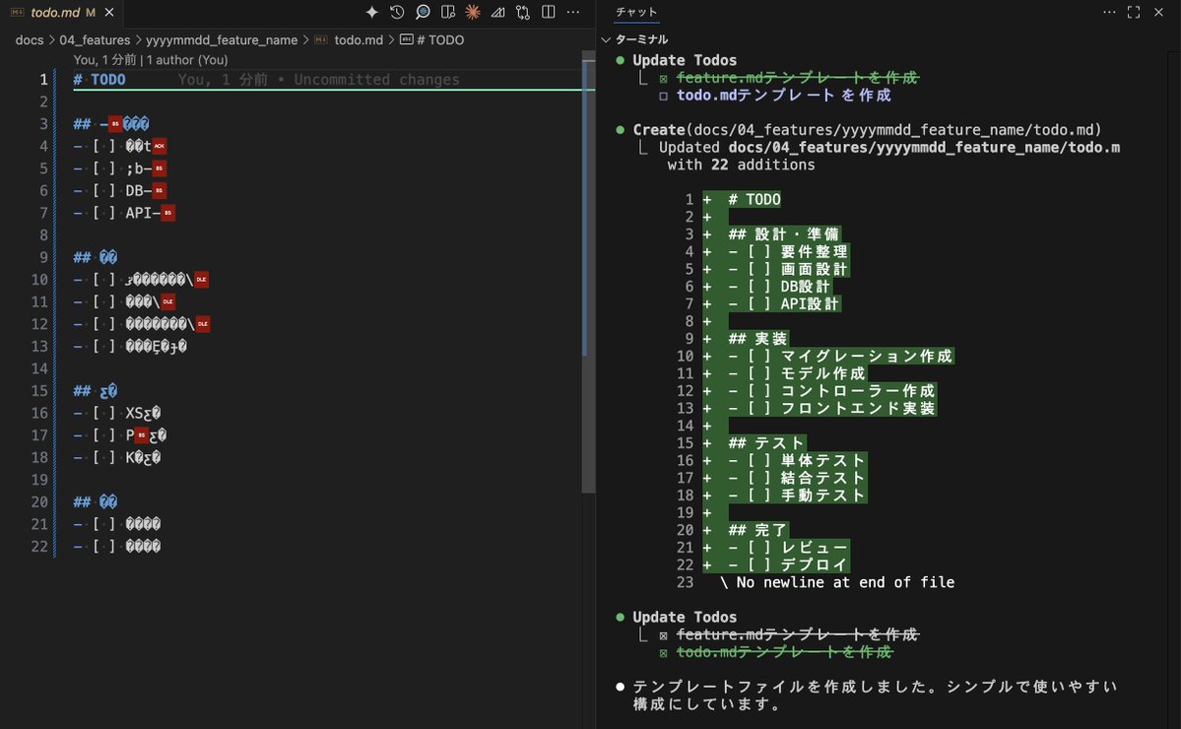Maximize the チャット panel
The width and height of the screenshot is (1181, 729).
tap(1134, 12)
